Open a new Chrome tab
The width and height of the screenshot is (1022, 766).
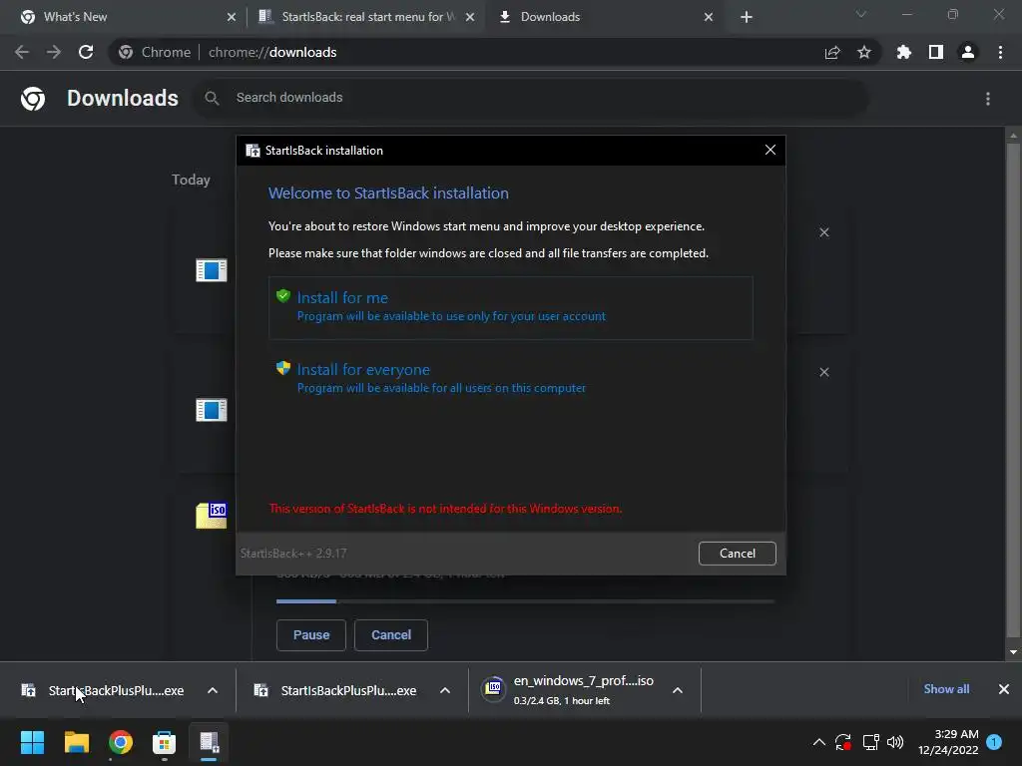pos(747,17)
